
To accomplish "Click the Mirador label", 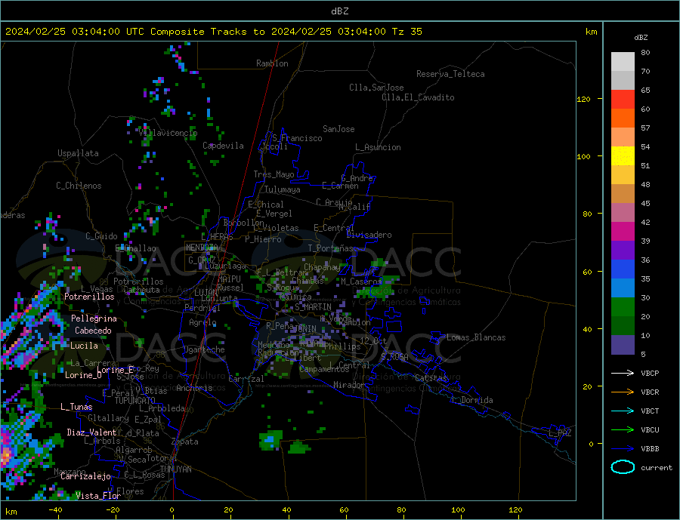I will click(349, 385).
